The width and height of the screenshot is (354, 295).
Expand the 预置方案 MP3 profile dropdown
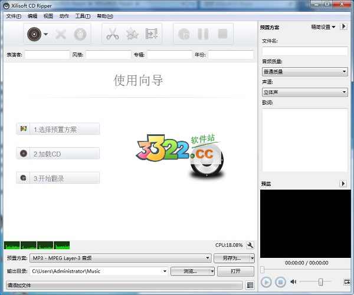click(x=207, y=258)
